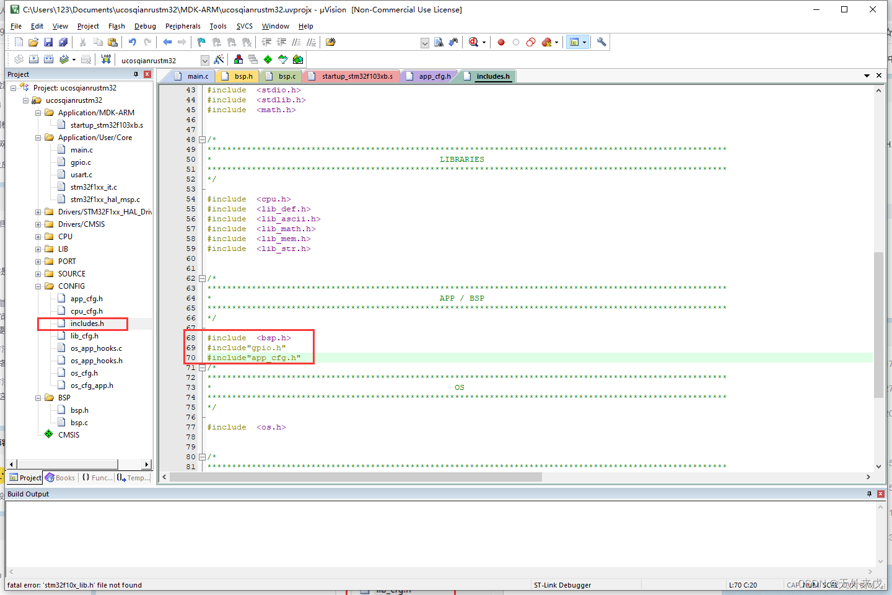
Task: Start a debug session
Action: point(473,42)
